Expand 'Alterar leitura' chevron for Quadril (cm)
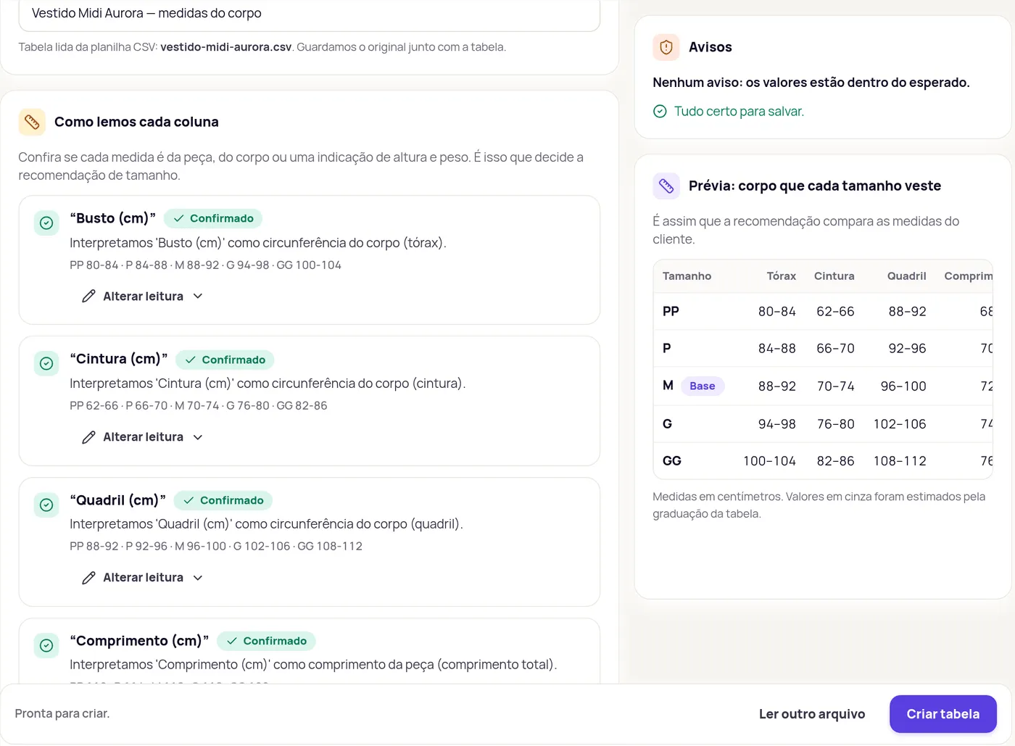The width and height of the screenshot is (1015, 746). click(198, 578)
